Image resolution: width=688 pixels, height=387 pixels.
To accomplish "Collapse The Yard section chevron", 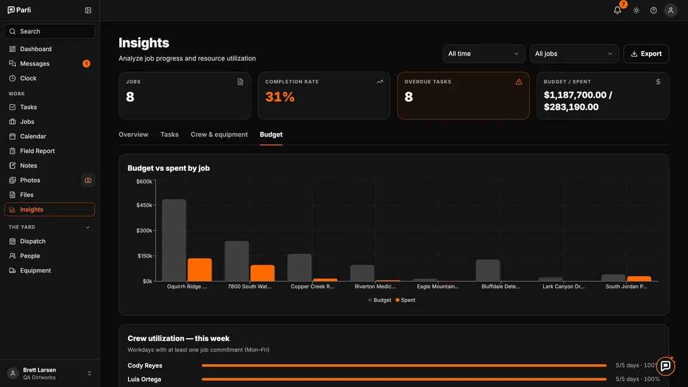I will [88, 228].
